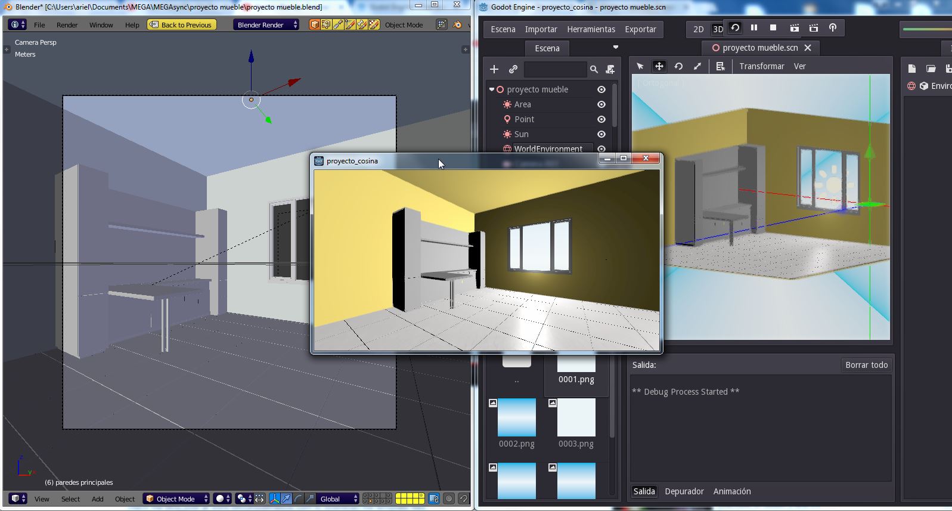Toggle visibility of Sun node

pos(601,134)
